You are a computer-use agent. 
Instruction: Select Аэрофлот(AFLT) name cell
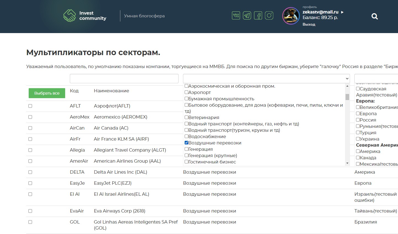pyautogui.click(x=112, y=106)
